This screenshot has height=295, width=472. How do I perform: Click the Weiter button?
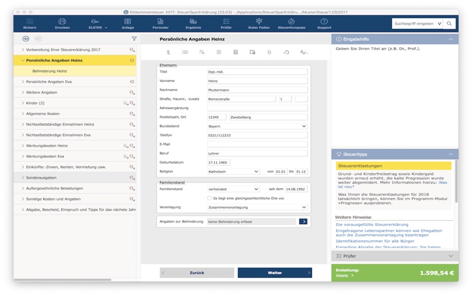pos(274,273)
